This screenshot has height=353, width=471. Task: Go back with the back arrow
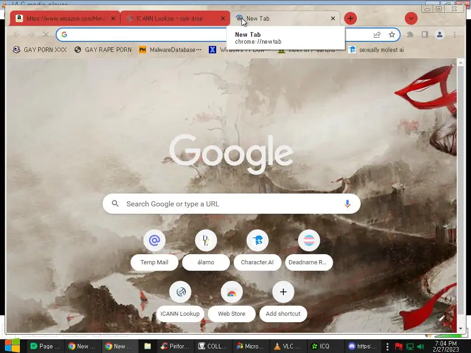coord(17,34)
